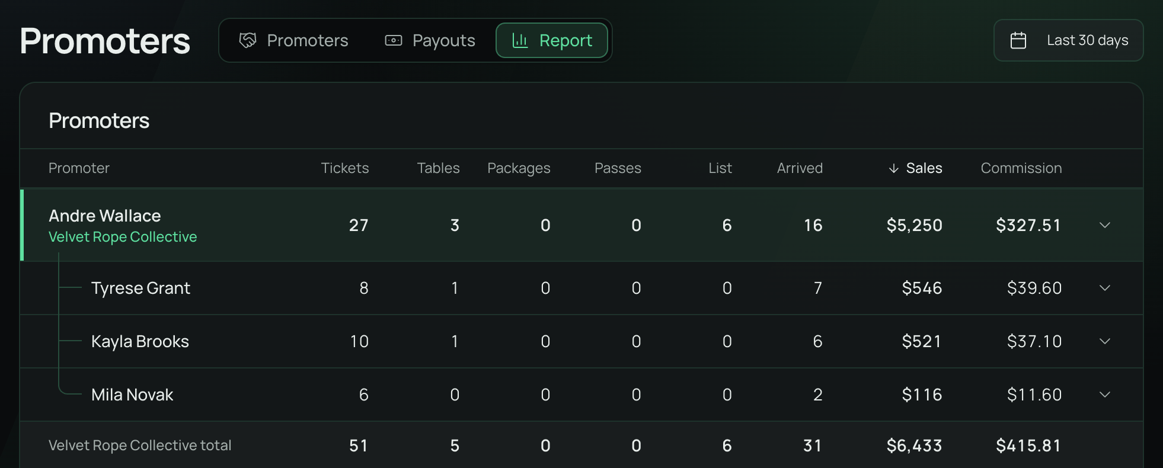The width and height of the screenshot is (1163, 468).
Task: Click the calendar icon beside Last 30 days
Action: (1018, 40)
